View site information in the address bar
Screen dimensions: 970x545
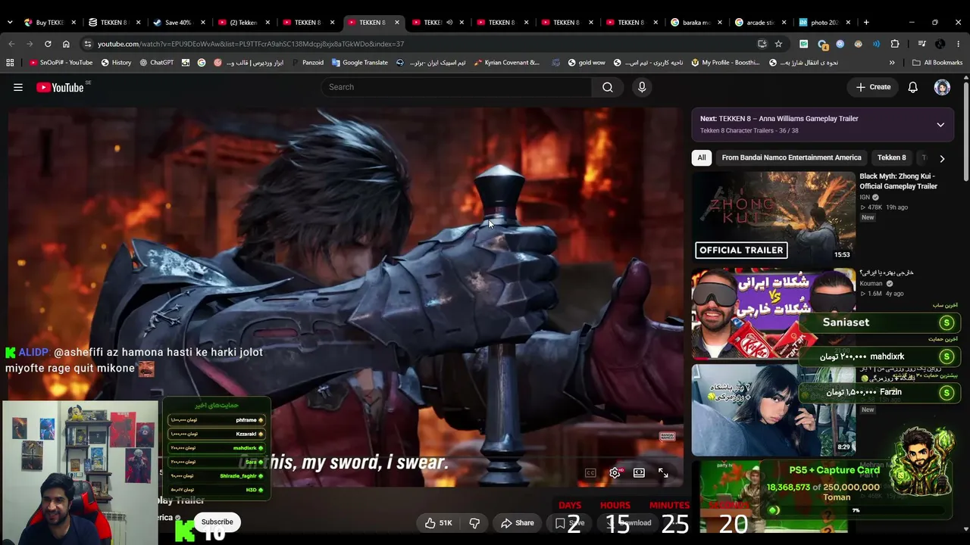(x=88, y=44)
